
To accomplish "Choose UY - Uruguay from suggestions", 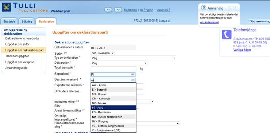I will point(113,121).
